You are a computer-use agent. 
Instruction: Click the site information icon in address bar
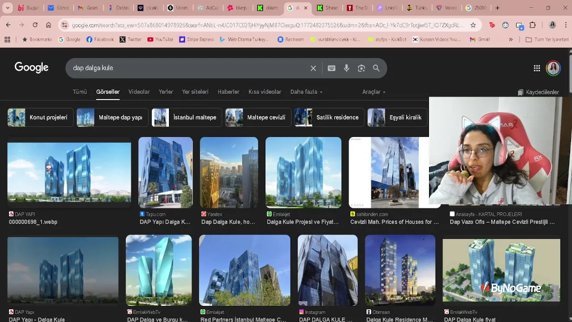click(65, 25)
